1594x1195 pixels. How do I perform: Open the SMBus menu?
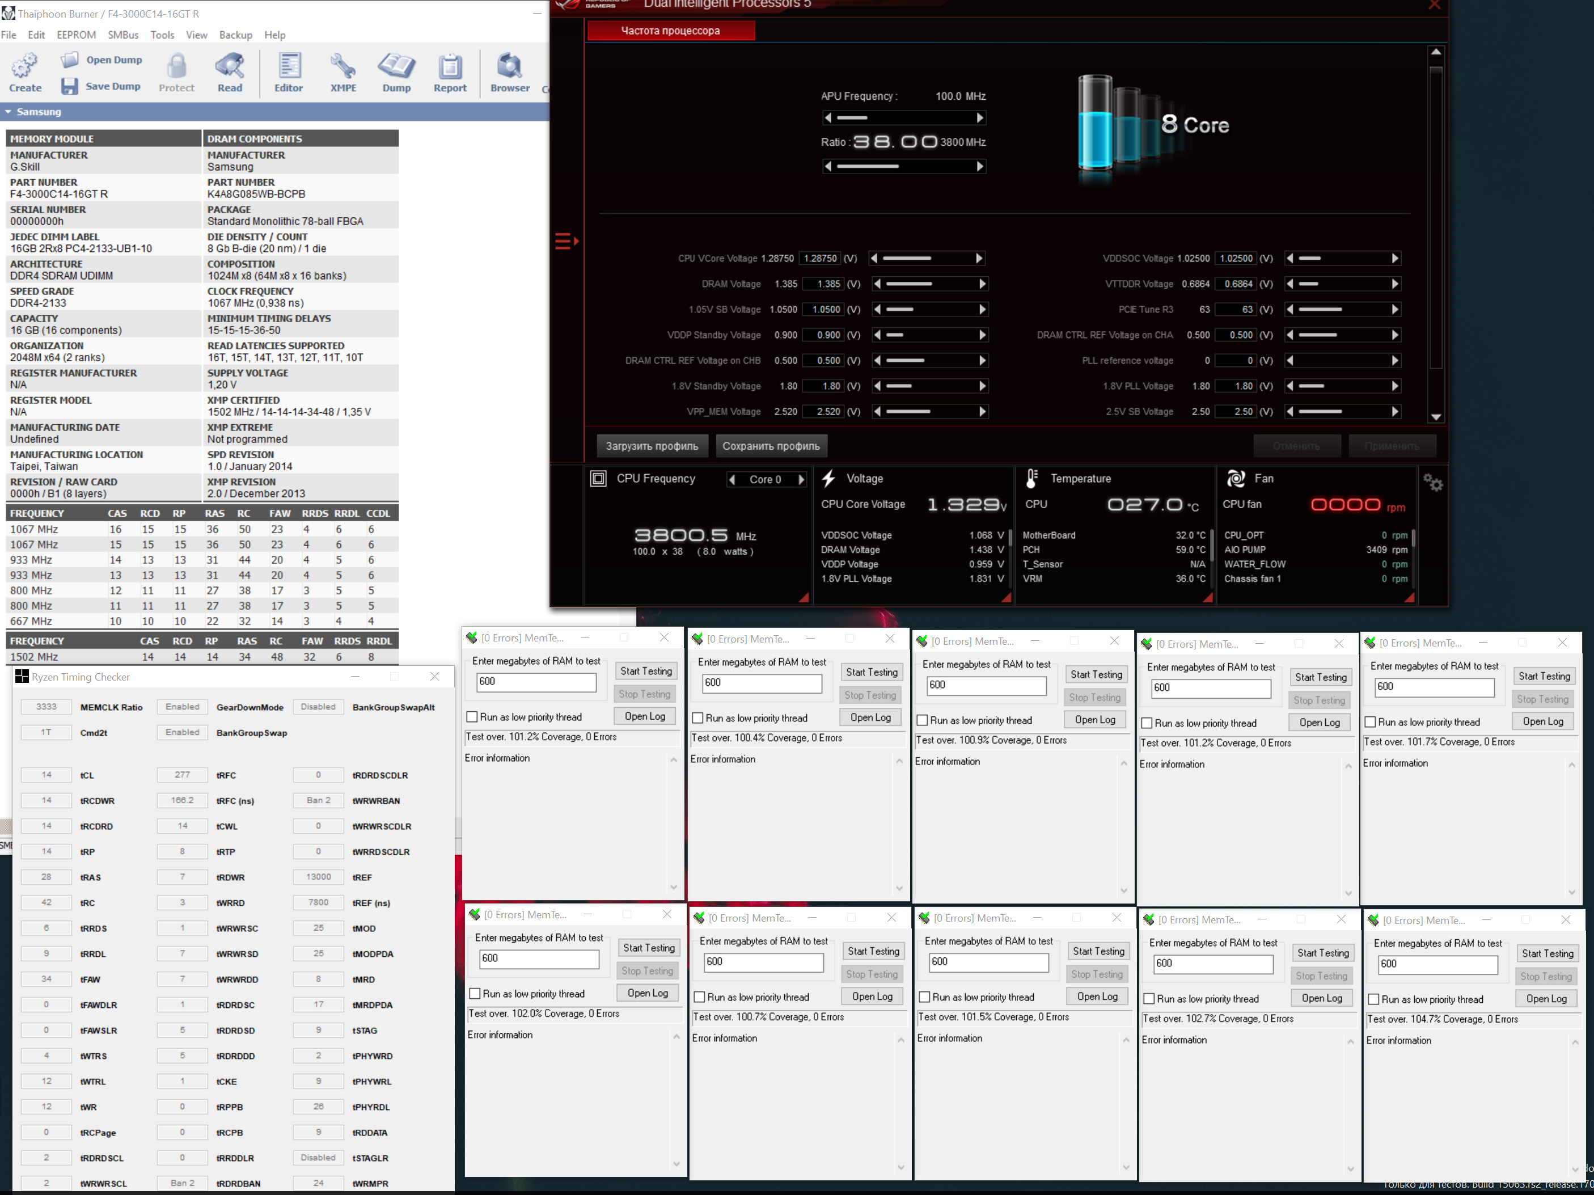(122, 35)
